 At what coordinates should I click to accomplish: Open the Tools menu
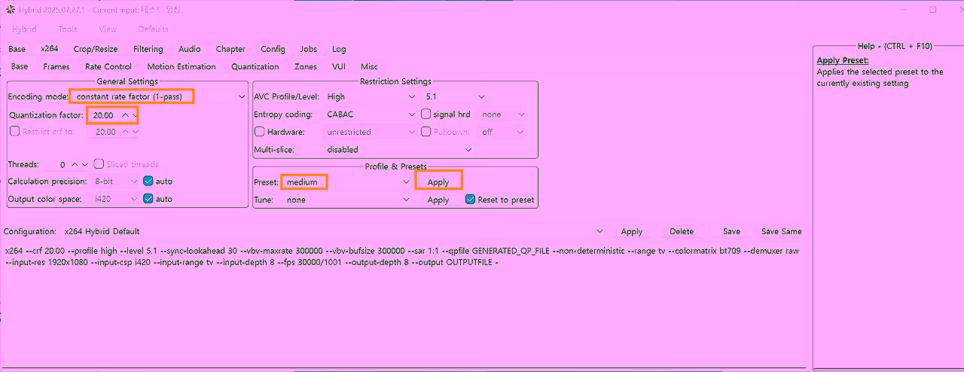pyautogui.click(x=68, y=29)
